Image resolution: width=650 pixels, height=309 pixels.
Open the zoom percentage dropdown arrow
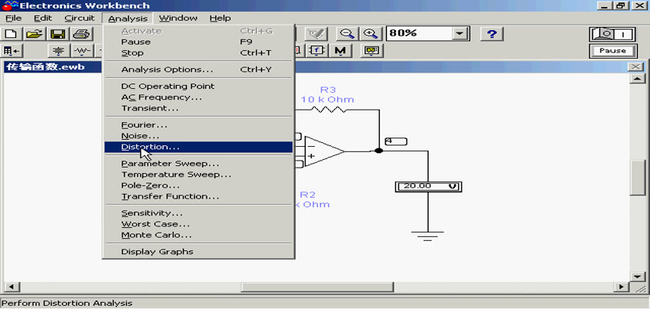coord(460,34)
